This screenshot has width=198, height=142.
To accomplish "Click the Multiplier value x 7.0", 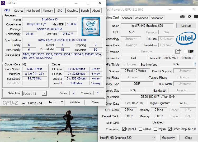I will pyautogui.click(x=35, y=74).
